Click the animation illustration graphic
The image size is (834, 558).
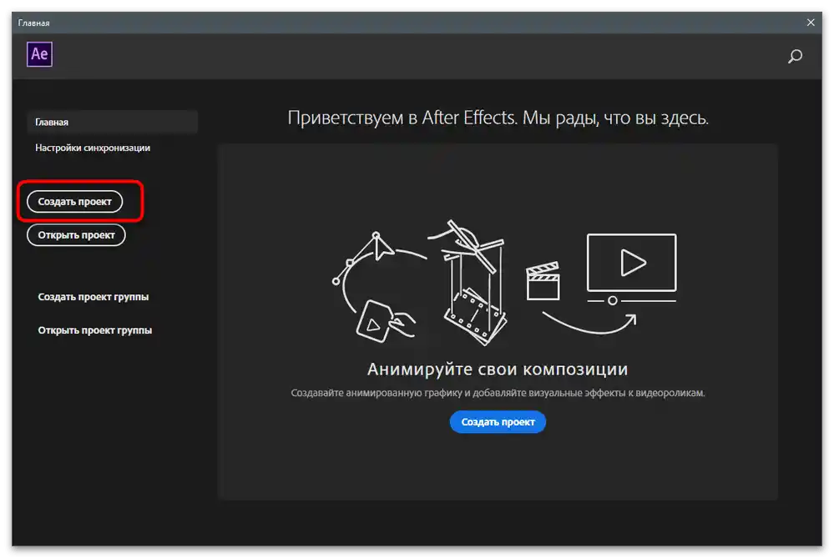click(x=505, y=282)
